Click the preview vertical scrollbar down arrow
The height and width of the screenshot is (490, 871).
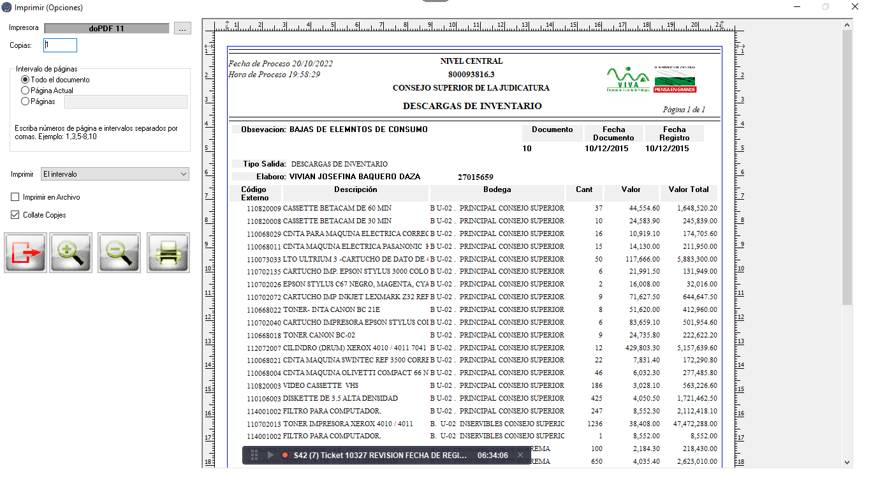coord(847,463)
